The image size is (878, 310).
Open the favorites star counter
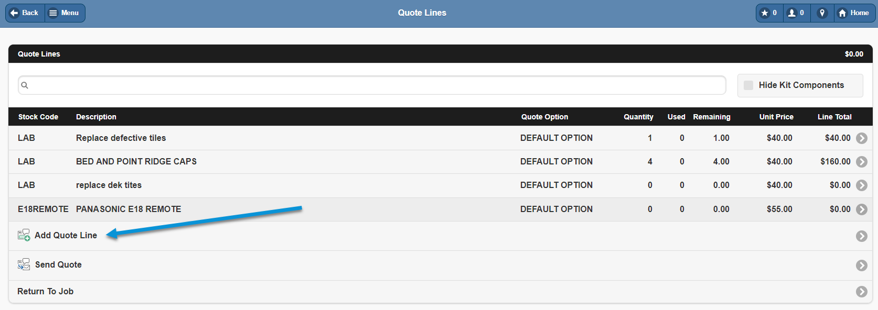click(x=769, y=13)
